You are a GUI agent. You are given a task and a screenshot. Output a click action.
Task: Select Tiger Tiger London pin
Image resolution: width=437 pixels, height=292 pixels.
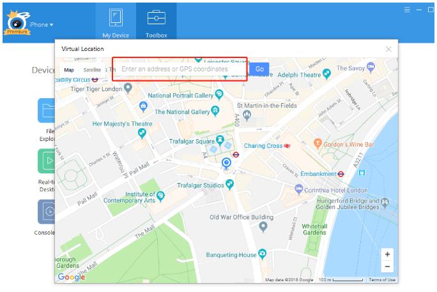[128, 87]
